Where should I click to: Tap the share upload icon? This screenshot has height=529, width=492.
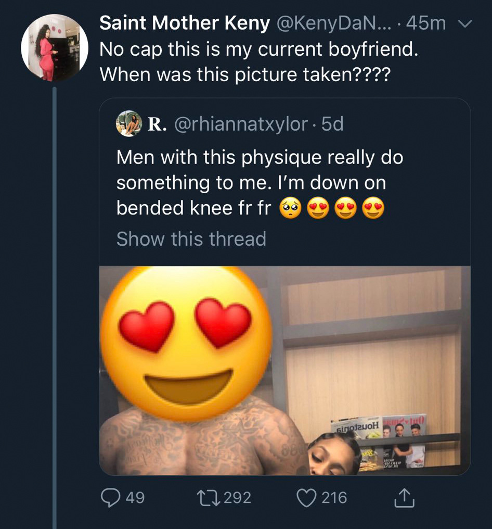(x=406, y=498)
